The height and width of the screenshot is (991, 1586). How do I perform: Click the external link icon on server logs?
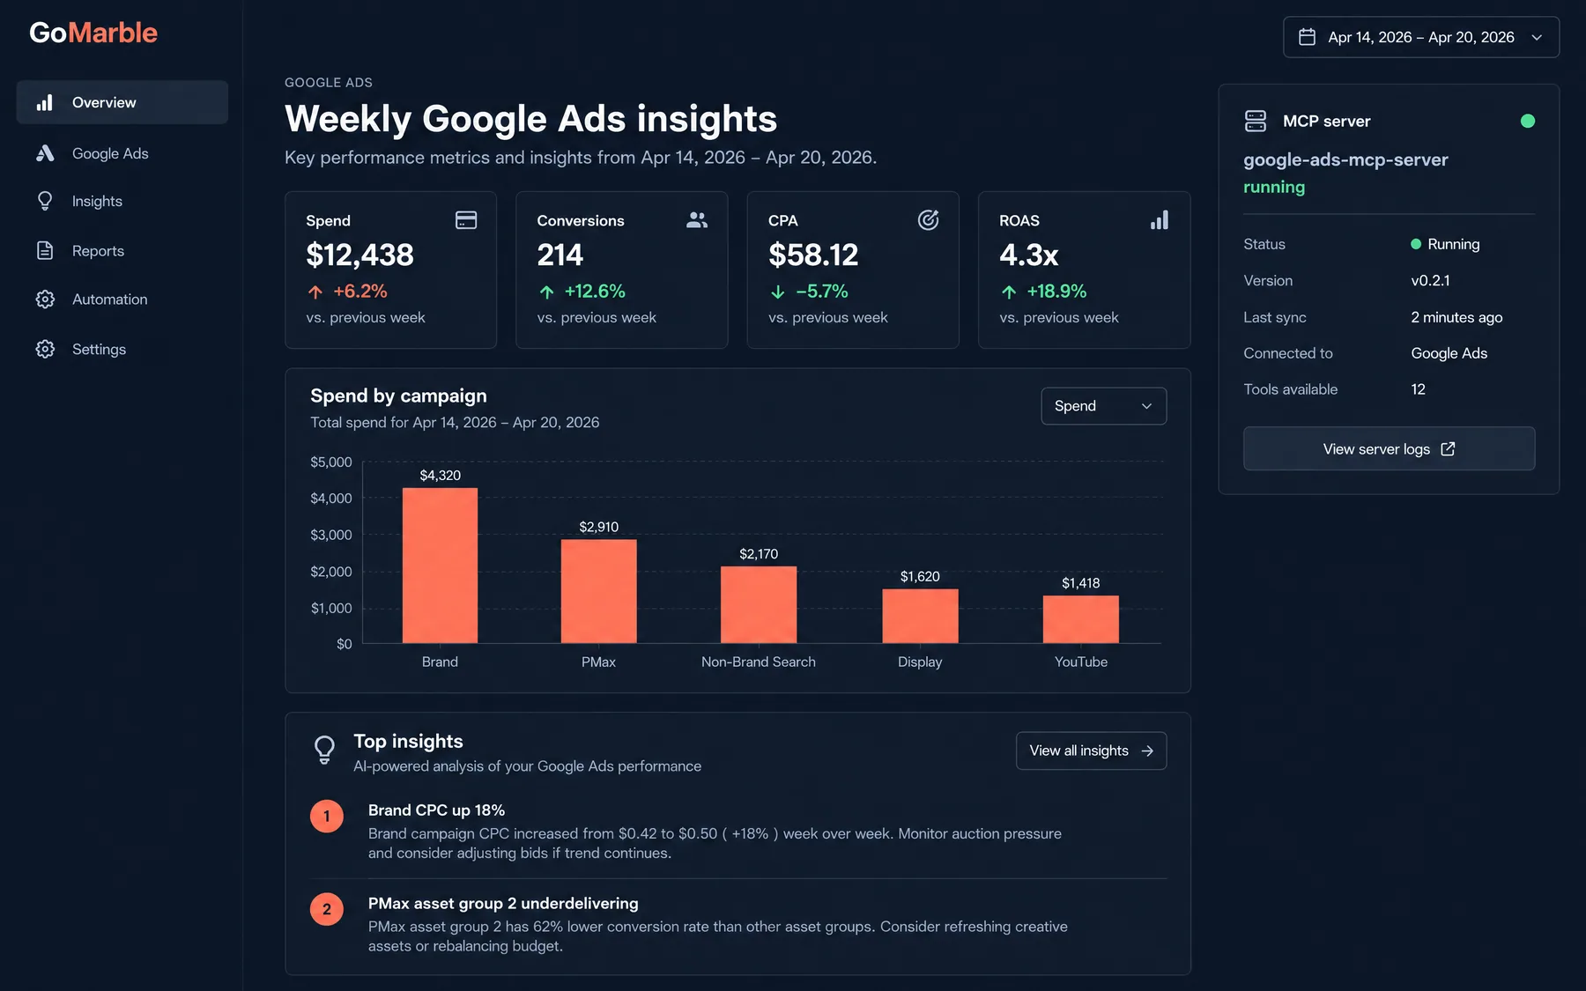click(1448, 449)
